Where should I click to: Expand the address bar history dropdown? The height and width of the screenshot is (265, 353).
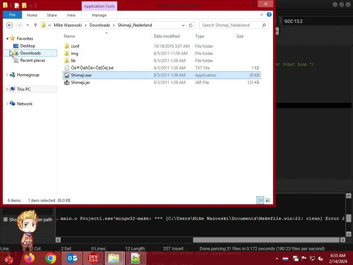(x=183, y=25)
